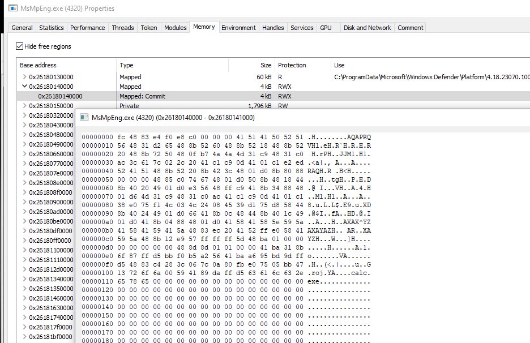530x343 pixels.
Task: Click the hex viewer title bar address range
Action: click(205, 118)
